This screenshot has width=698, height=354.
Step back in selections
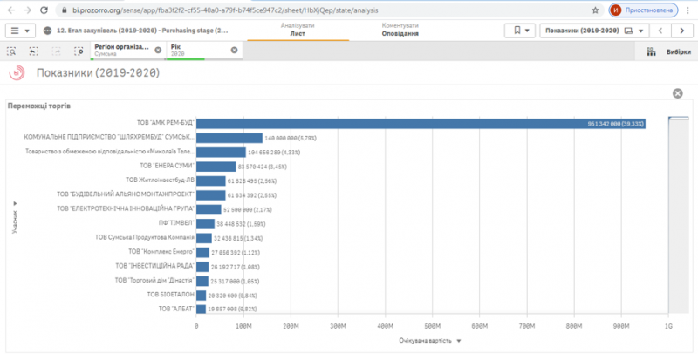[34, 51]
